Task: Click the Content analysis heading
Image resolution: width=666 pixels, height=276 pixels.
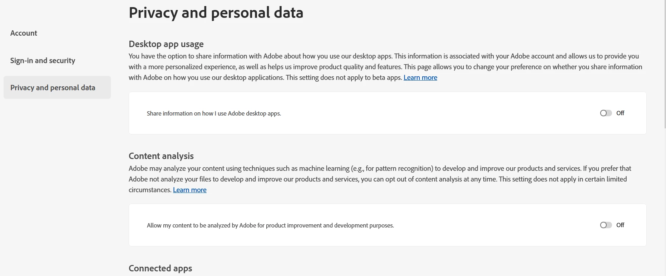Action: point(161,156)
